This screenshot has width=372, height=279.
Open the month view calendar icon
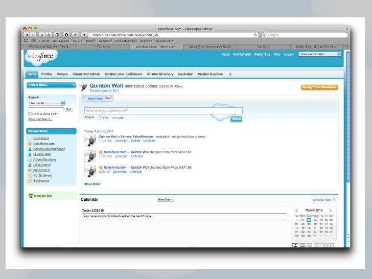click(x=331, y=245)
